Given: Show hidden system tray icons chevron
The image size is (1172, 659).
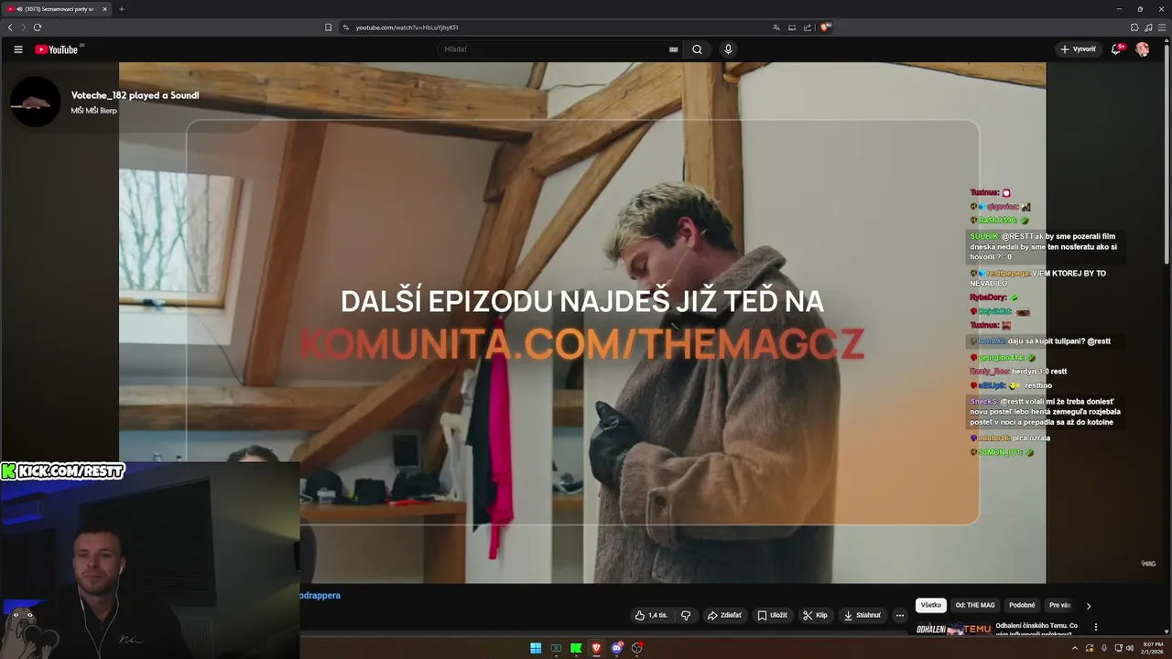Looking at the screenshot, I should pos(1075,648).
